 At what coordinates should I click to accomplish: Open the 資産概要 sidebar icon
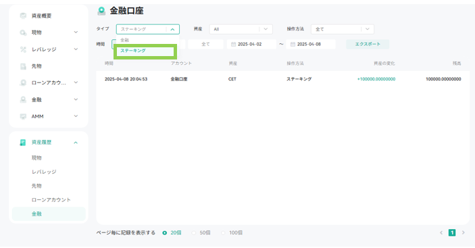[23, 16]
